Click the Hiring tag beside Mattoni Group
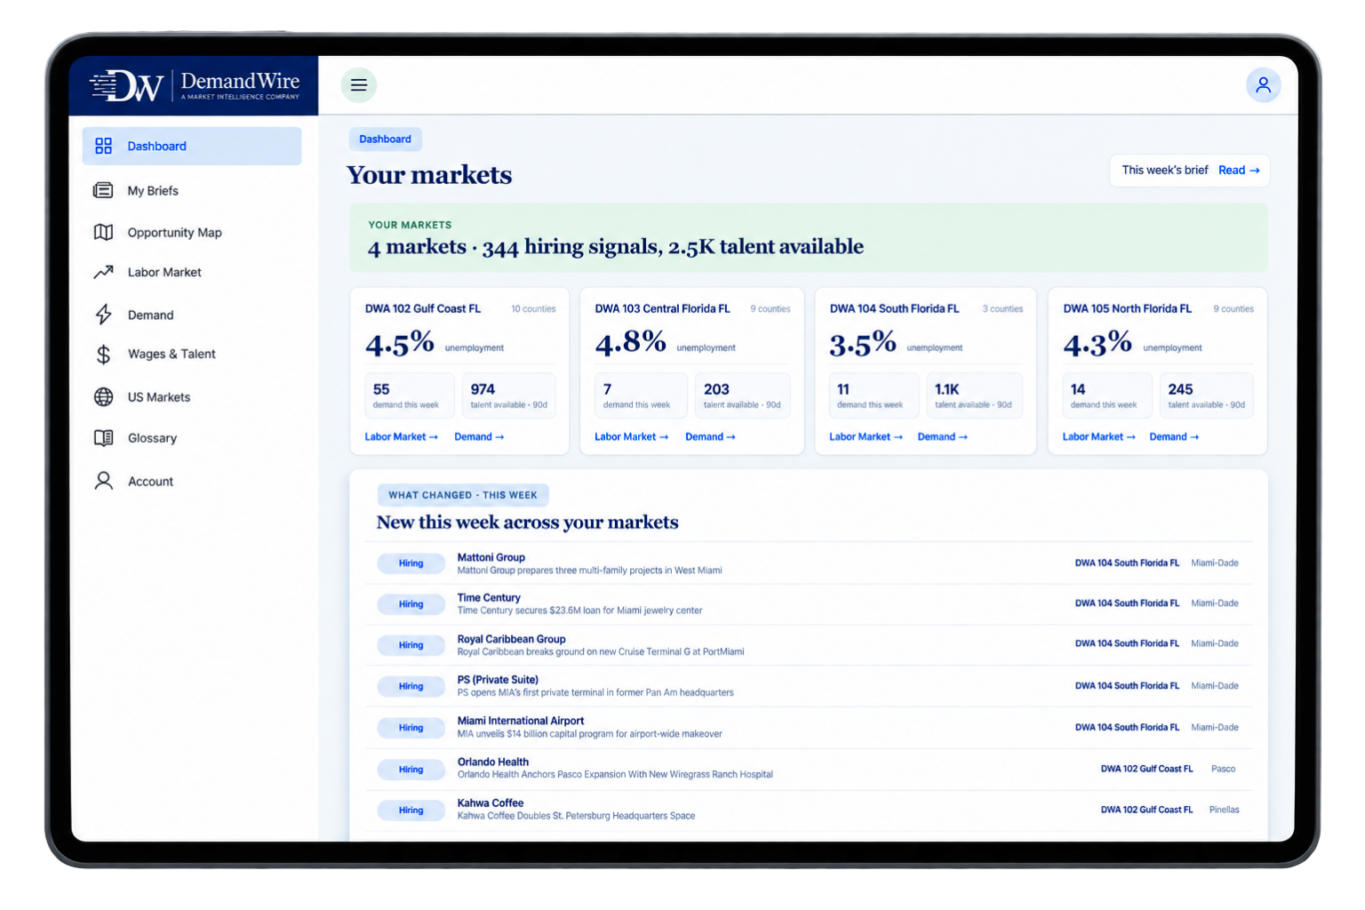 [x=411, y=563]
